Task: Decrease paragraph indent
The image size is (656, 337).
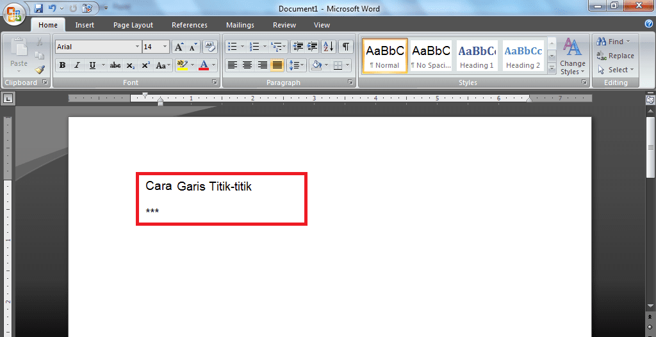Action: pos(298,46)
